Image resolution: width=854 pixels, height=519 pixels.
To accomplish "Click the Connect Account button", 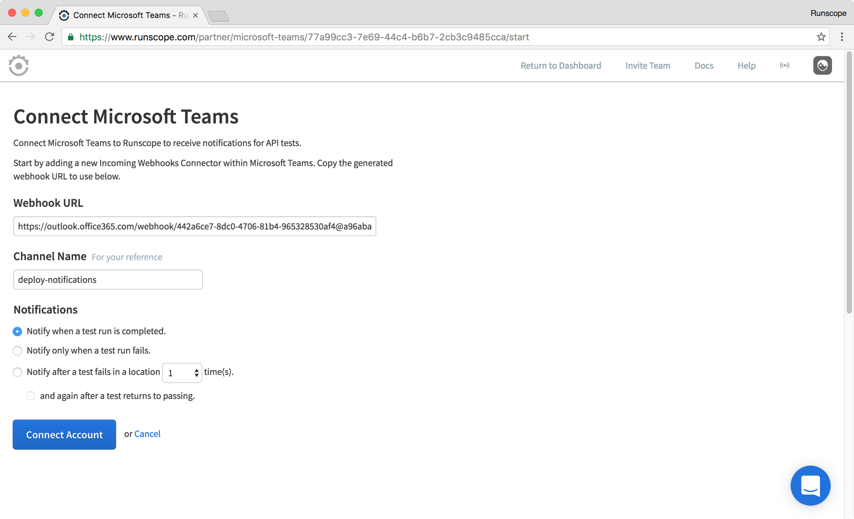I will [x=65, y=434].
